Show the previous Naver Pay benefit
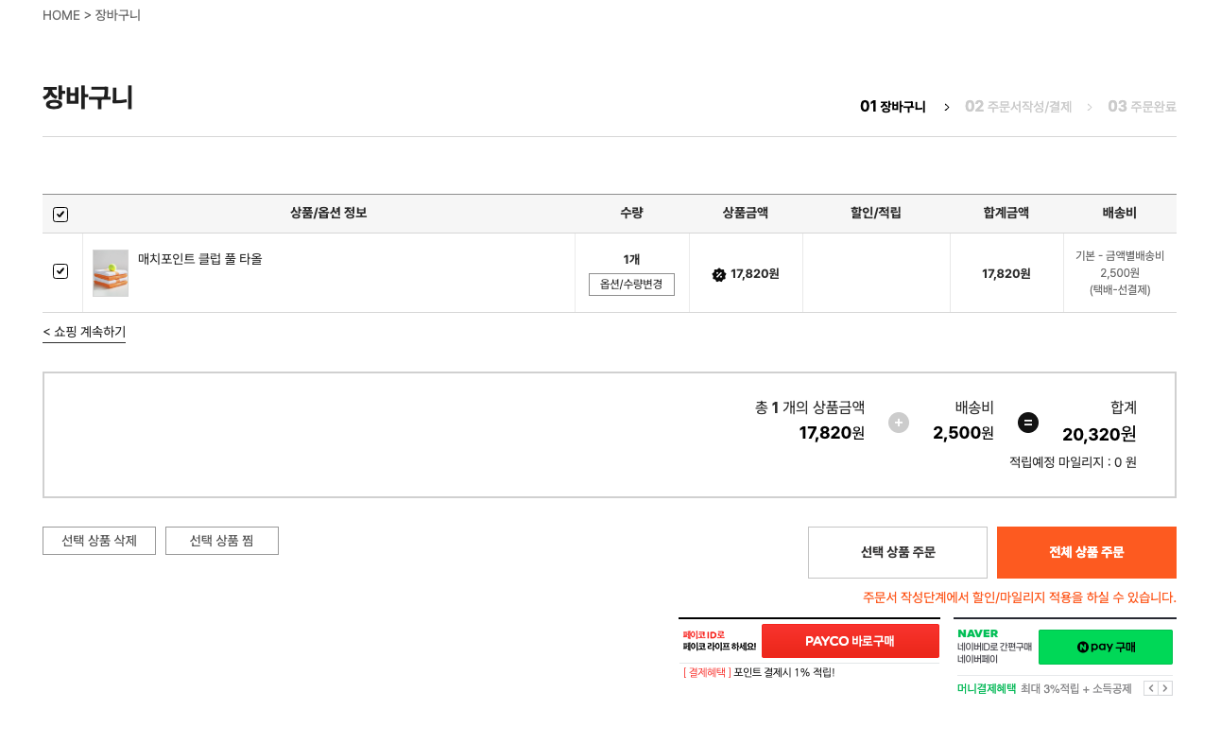 (1150, 688)
